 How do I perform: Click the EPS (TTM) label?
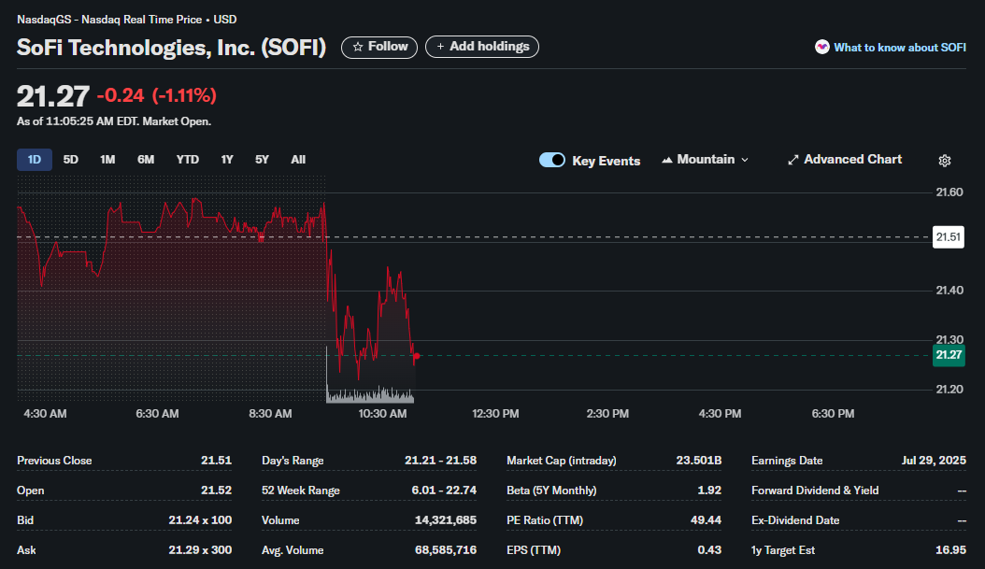pyautogui.click(x=534, y=550)
